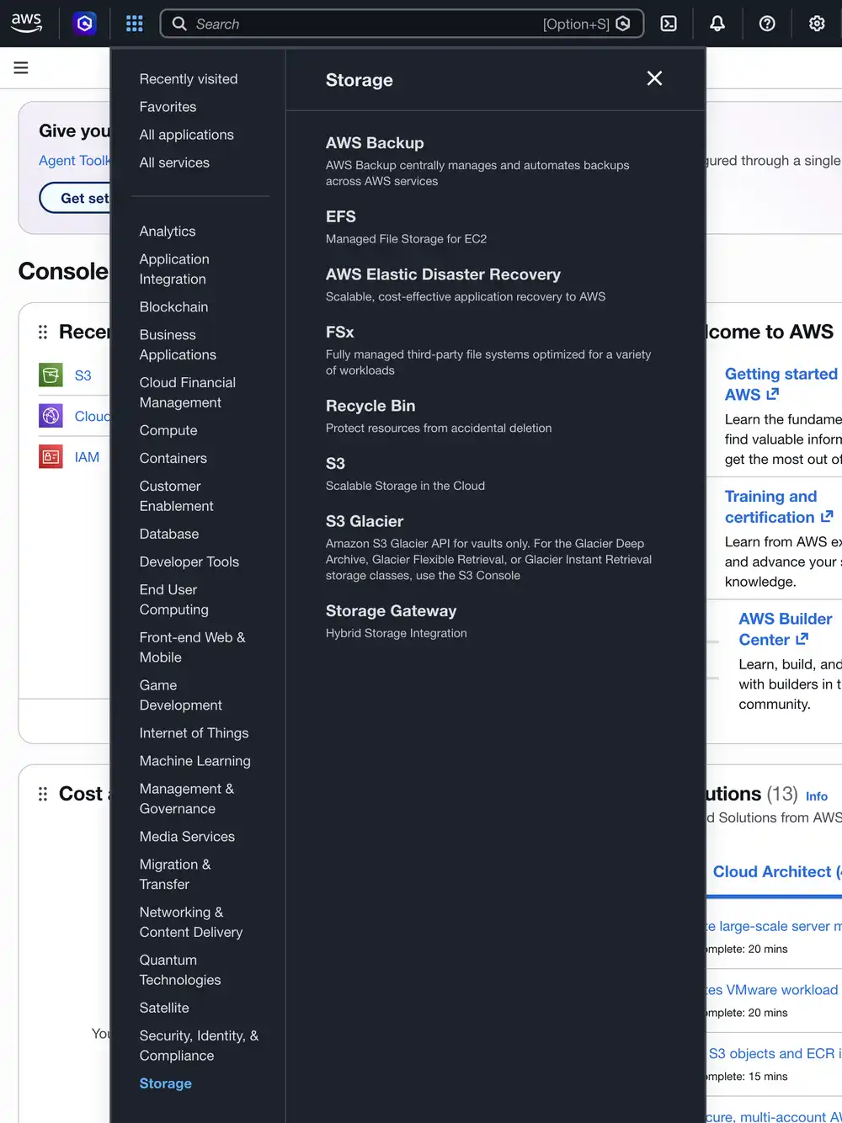This screenshot has width=842, height=1123.
Task: Choose the Satellite category
Action: click(164, 1009)
